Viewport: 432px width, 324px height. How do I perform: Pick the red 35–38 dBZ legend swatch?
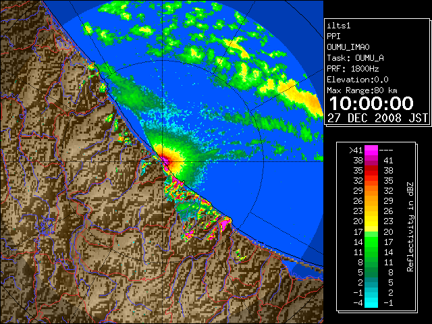coord(371,171)
